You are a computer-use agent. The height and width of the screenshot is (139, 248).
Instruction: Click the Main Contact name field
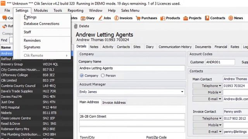[236, 79]
